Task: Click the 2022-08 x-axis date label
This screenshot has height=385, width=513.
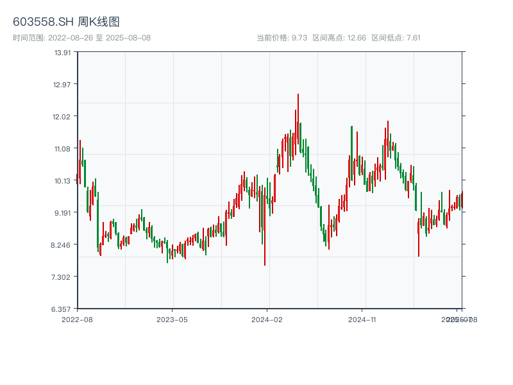Action: [77, 319]
